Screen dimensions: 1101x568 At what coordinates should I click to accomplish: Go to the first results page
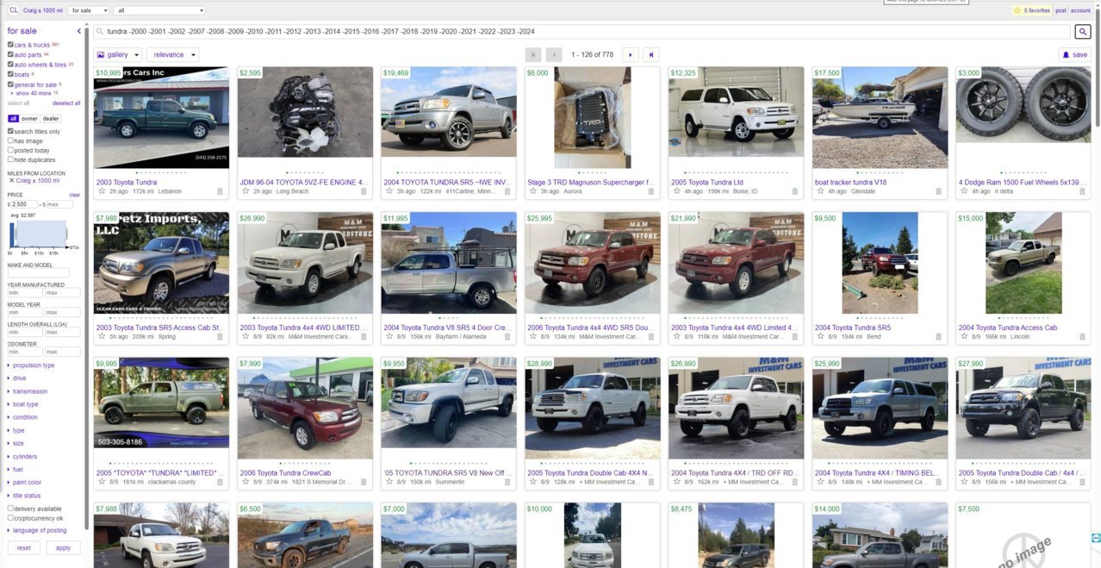pyautogui.click(x=533, y=54)
